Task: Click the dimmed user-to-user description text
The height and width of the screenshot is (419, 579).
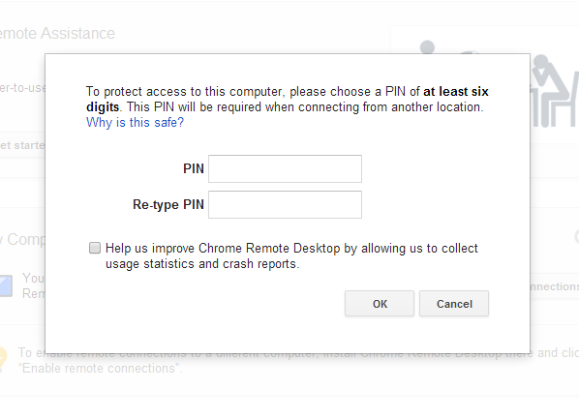Action: tap(22, 88)
